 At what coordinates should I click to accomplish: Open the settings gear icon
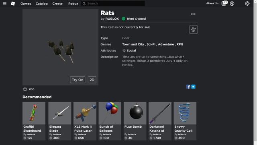pos(247,4)
